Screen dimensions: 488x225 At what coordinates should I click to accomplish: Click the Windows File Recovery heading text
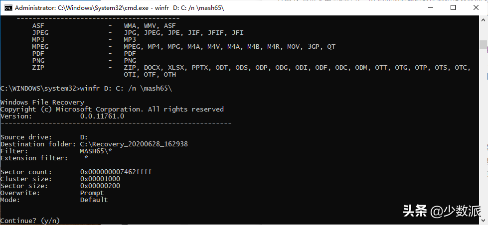42,103
